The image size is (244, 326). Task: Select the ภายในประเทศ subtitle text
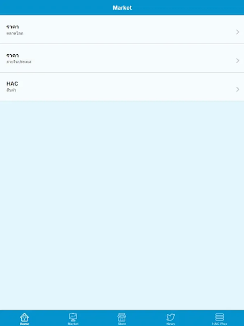19,62
